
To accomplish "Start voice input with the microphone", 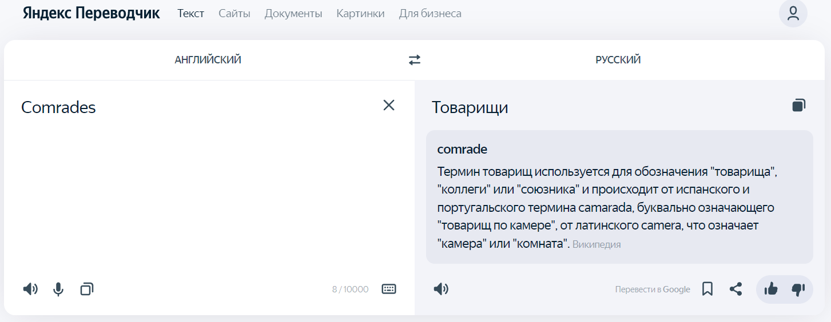I will 58,289.
